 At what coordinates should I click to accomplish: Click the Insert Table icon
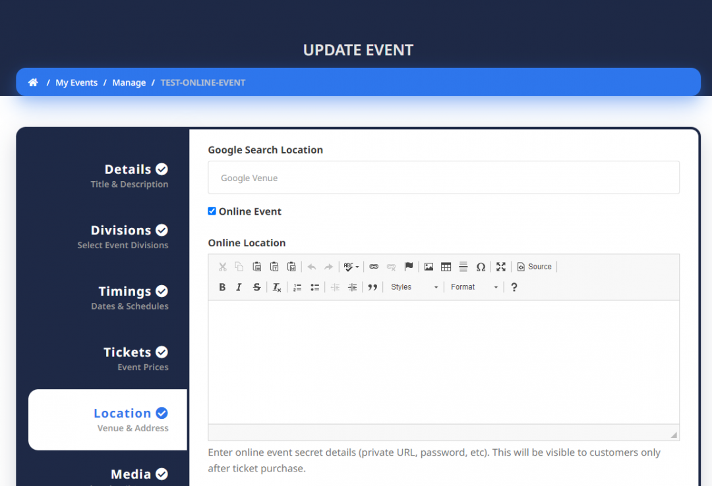pyautogui.click(x=446, y=267)
